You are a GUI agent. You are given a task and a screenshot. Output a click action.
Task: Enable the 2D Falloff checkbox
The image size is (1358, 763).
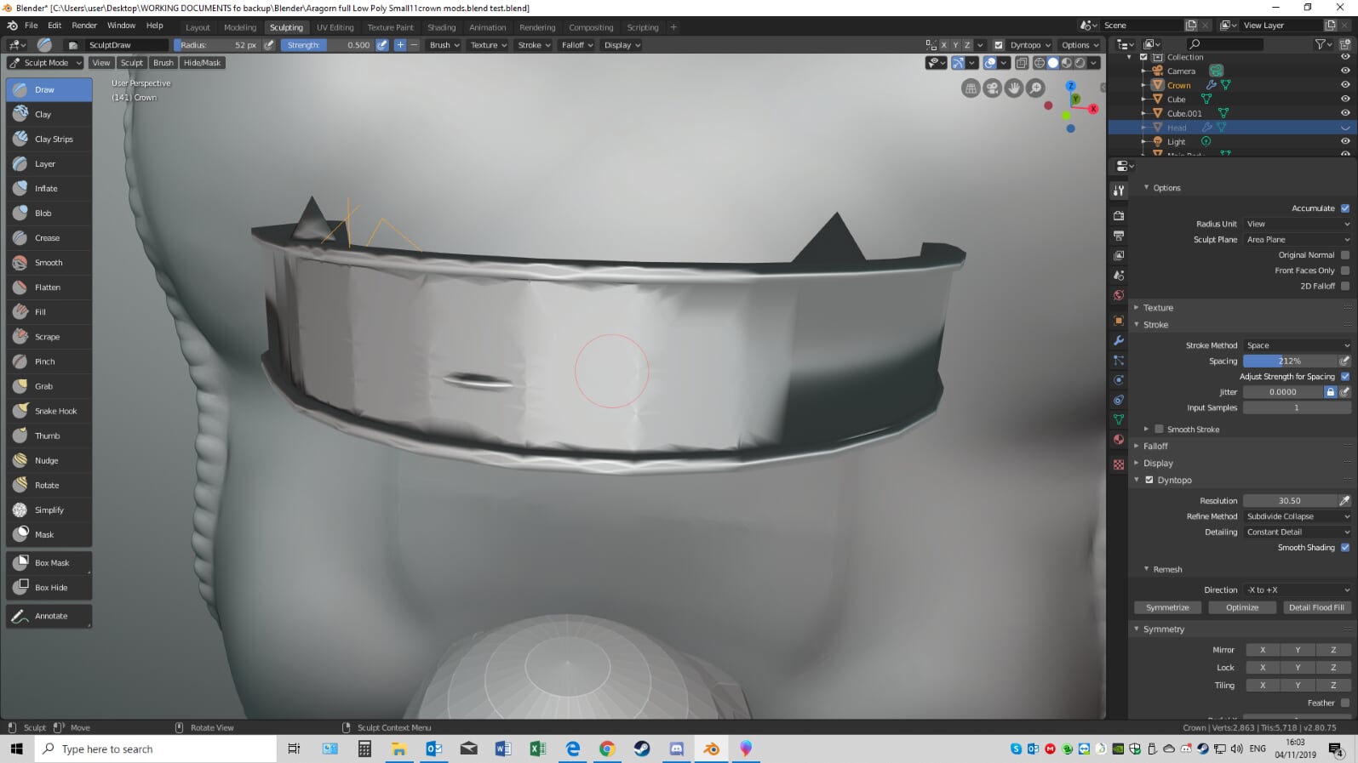(x=1345, y=286)
